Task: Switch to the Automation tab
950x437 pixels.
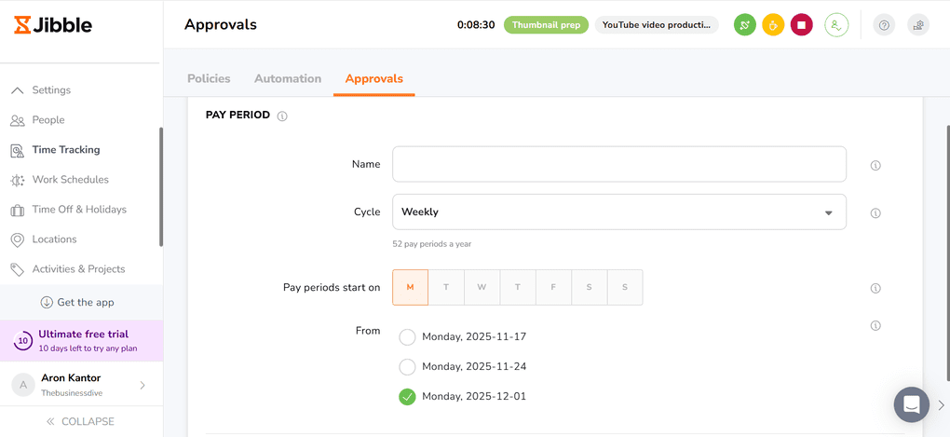Action: pyautogui.click(x=288, y=79)
